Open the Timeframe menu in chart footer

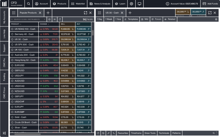click(x=136, y=133)
